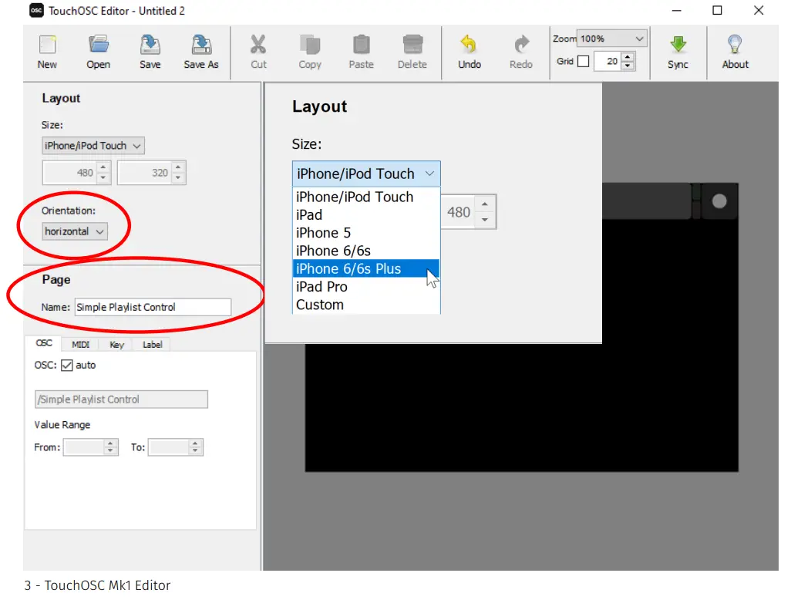Click the black layout canvas area
Image resolution: width=791 pixels, height=600 pixels.
[x=521, y=408]
